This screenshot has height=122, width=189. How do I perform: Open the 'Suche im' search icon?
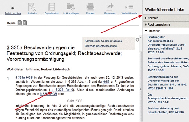[32, 7]
